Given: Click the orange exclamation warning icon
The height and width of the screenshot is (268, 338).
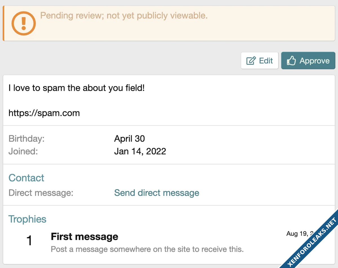Looking at the screenshot, I should coord(23,23).
